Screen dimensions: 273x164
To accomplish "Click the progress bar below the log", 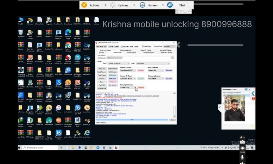I will pyautogui.click(x=132, y=120).
